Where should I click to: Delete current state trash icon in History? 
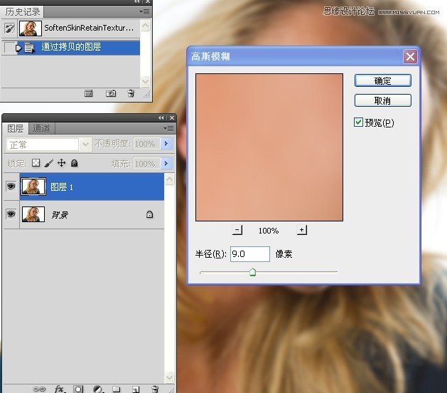pyautogui.click(x=131, y=93)
